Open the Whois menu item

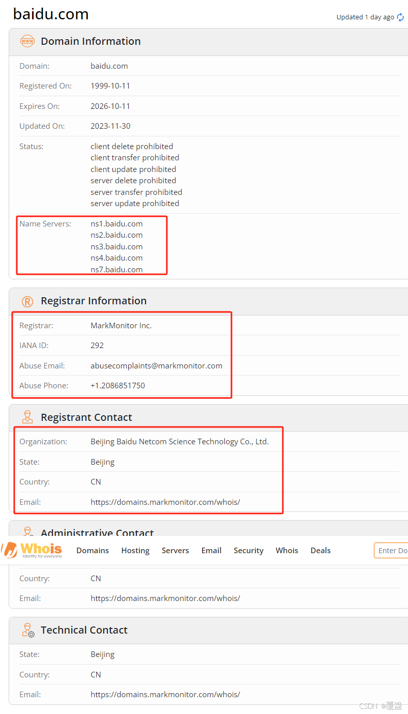coord(287,551)
